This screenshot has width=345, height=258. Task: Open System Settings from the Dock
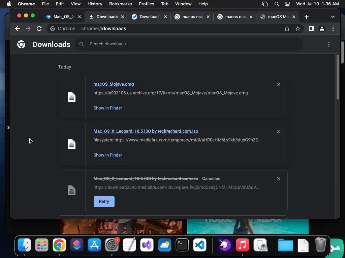point(112,245)
